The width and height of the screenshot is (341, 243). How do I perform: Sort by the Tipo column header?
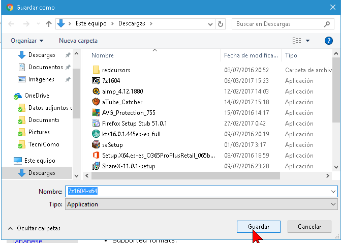[x=291, y=55]
